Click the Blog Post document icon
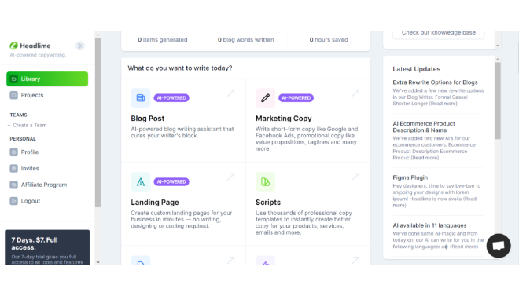 [x=141, y=98]
